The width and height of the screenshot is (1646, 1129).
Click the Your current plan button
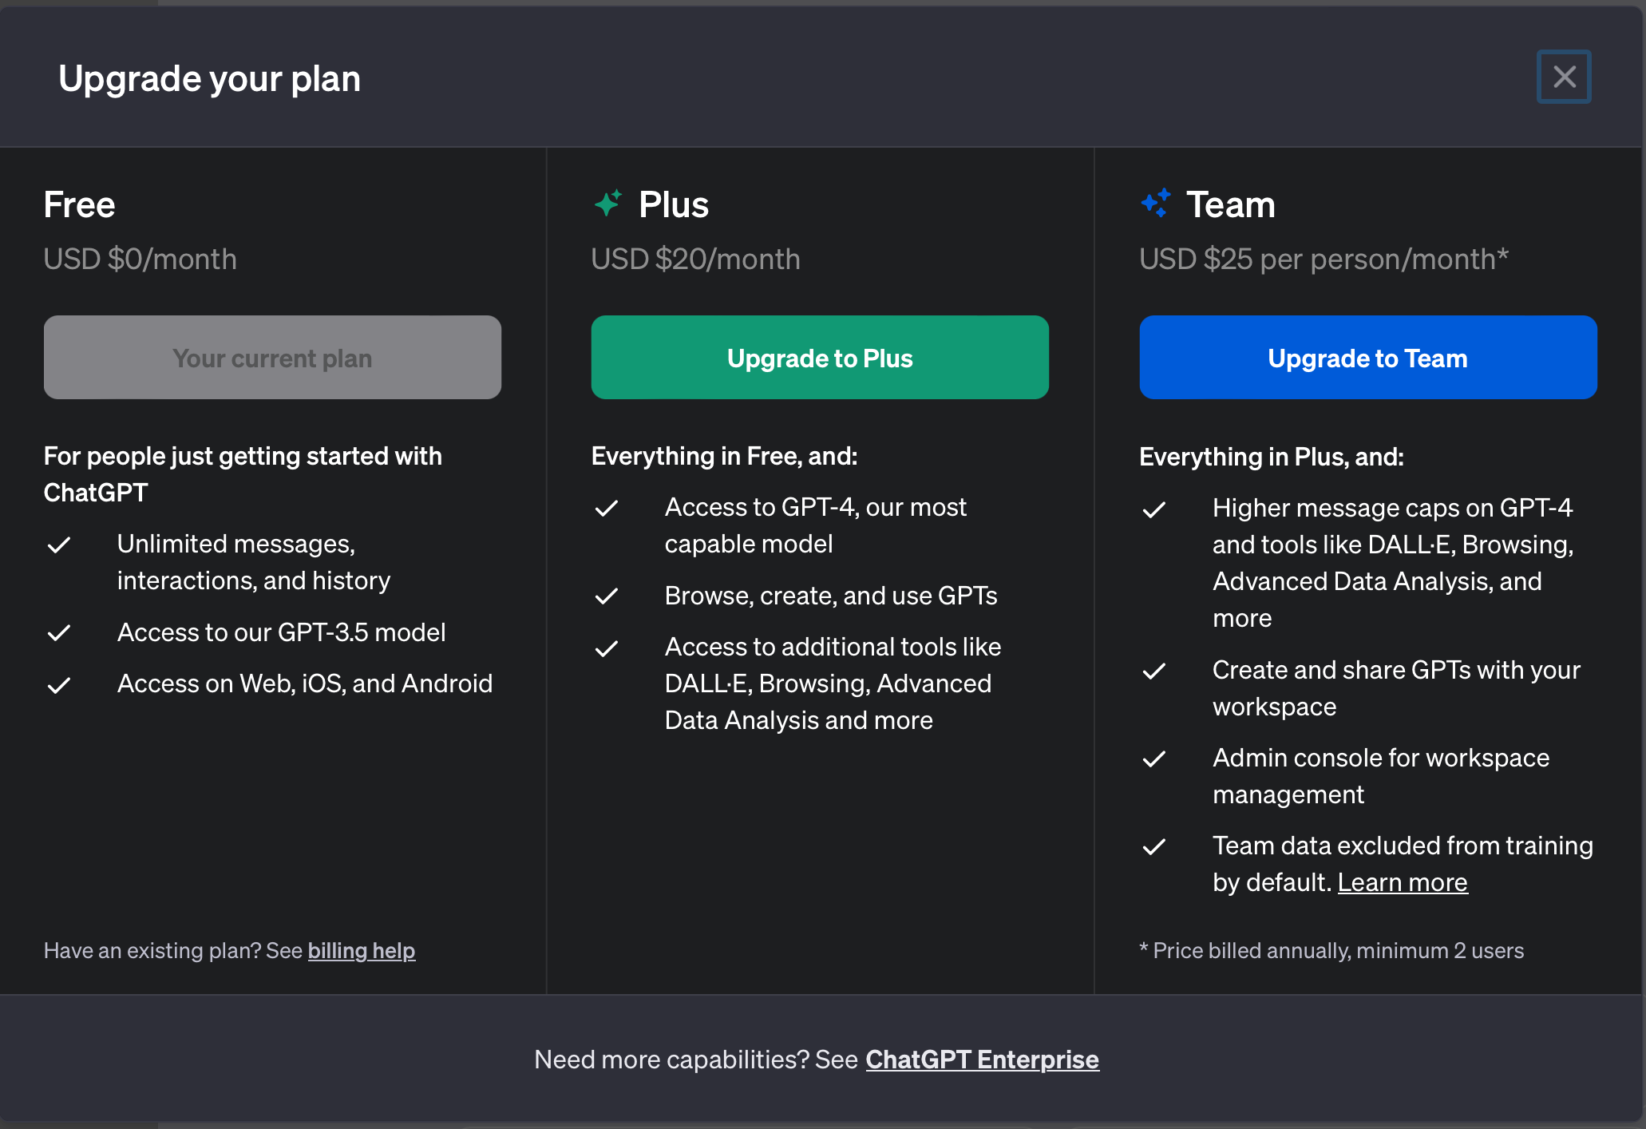[x=272, y=358]
